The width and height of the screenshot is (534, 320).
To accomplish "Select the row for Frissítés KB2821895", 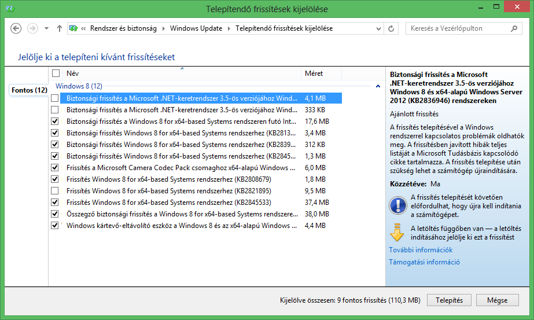I will click(201, 191).
